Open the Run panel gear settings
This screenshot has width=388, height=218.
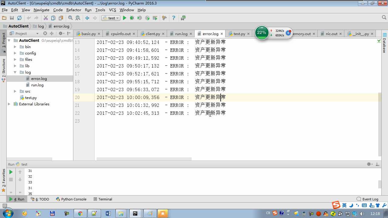[370, 164]
